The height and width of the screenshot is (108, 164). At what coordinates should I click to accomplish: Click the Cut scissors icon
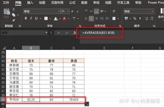point(13,9)
